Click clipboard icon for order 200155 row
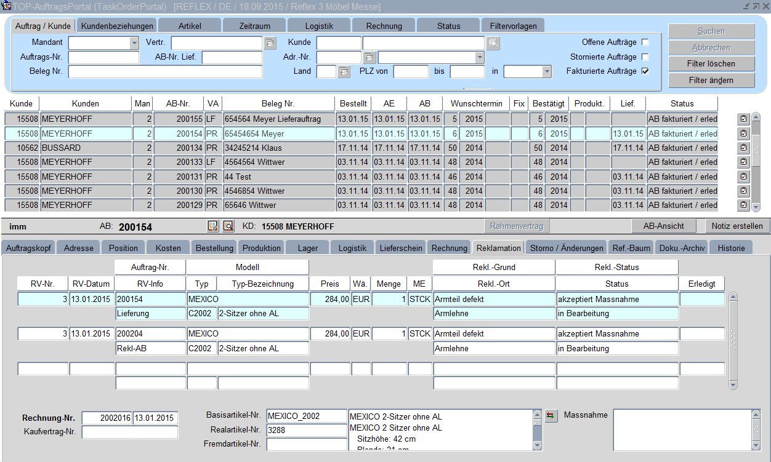 [743, 119]
